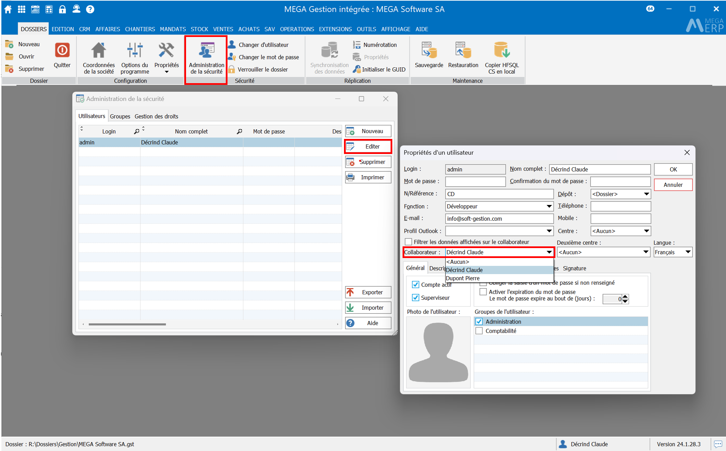Switch to the Groupes tab

pos(120,116)
